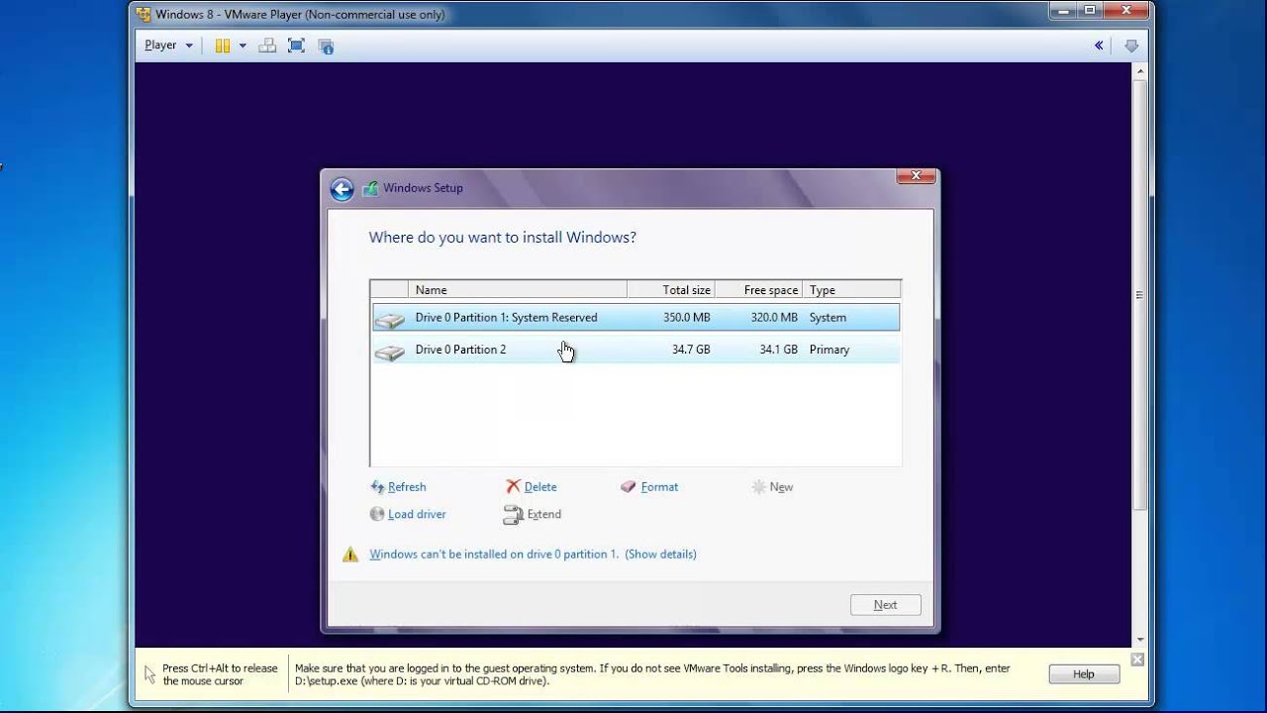Click the red X Delete icon
The image size is (1267, 713).
(513, 486)
